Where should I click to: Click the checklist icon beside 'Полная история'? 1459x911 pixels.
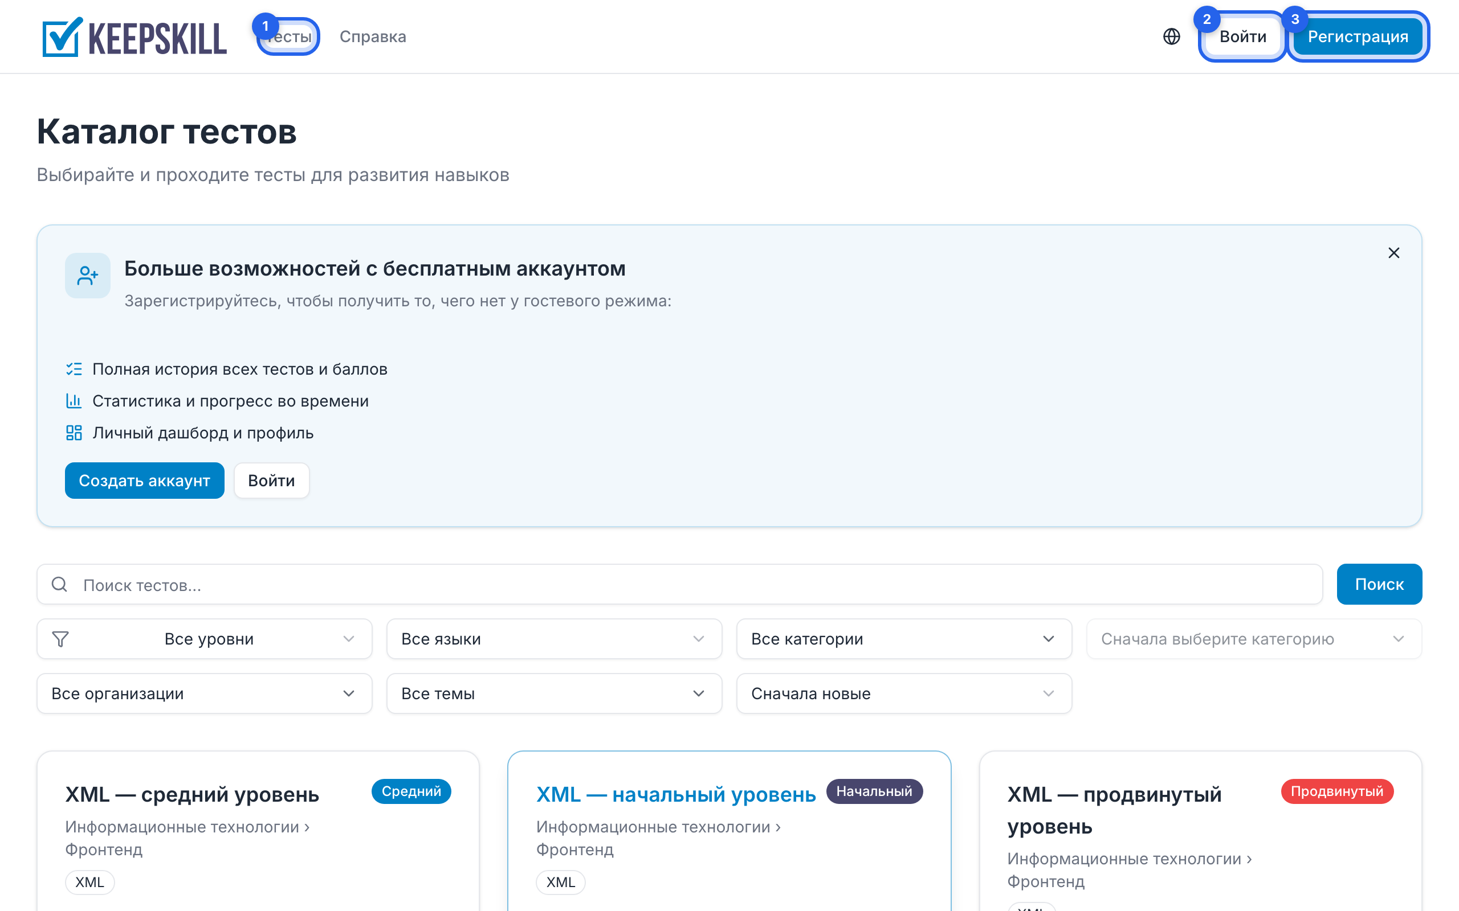(74, 369)
